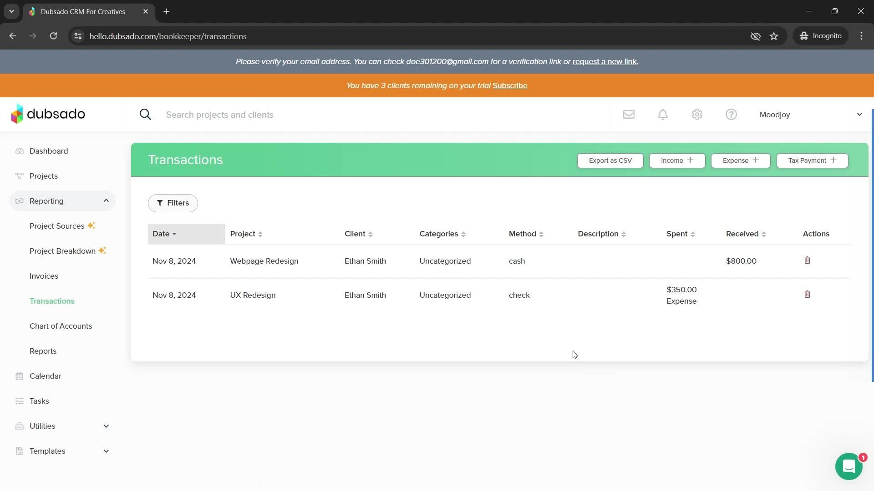The height and width of the screenshot is (491, 874).
Task: Go to Dashboard in sidebar
Action: (49, 151)
